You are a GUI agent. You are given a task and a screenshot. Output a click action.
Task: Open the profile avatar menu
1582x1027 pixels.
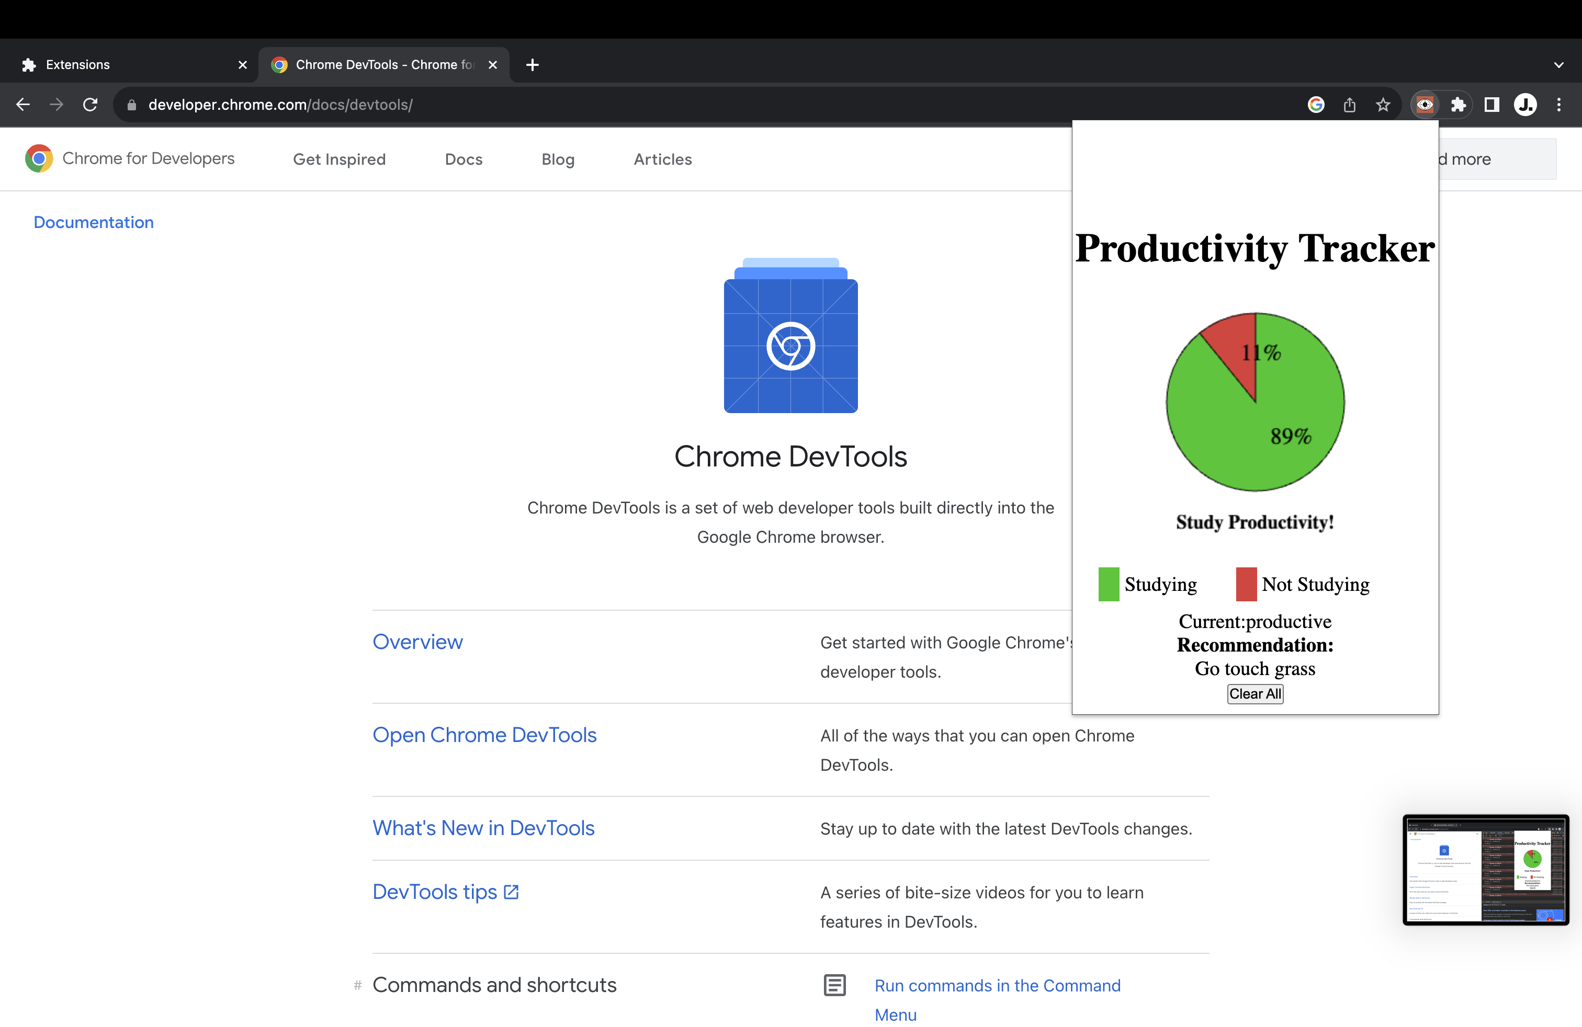point(1525,104)
